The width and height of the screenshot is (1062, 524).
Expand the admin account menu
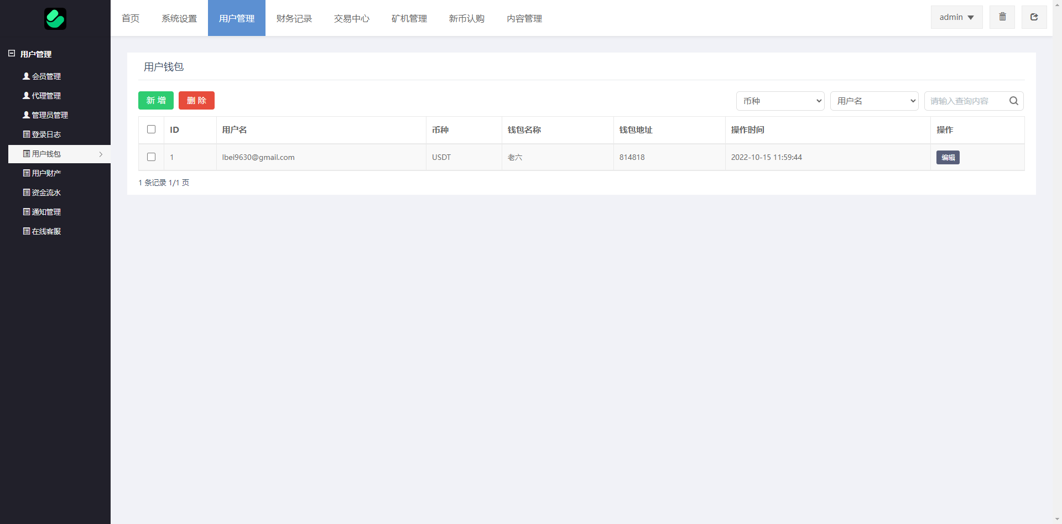click(x=956, y=17)
